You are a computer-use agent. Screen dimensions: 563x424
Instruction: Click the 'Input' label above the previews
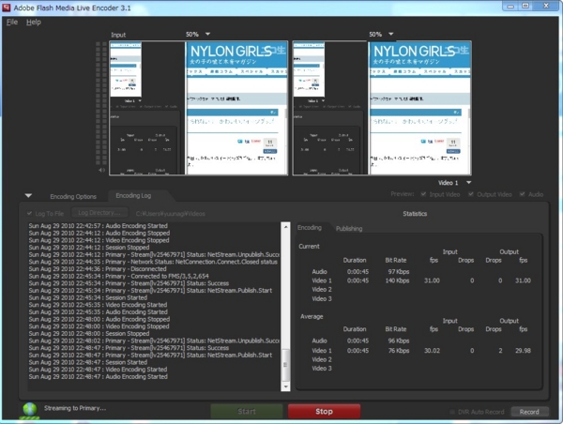[118, 35]
